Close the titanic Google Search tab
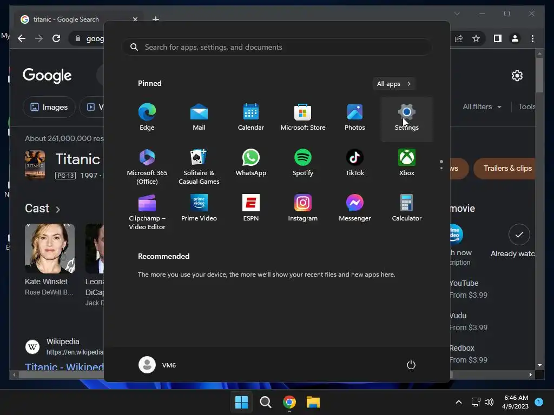554x415 pixels. coord(135,19)
